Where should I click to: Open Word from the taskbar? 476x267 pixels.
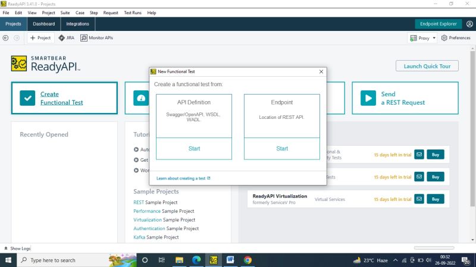(x=230, y=260)
